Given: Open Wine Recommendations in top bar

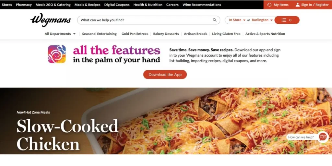Looking at the screenshot, I should tap(202, 5).
